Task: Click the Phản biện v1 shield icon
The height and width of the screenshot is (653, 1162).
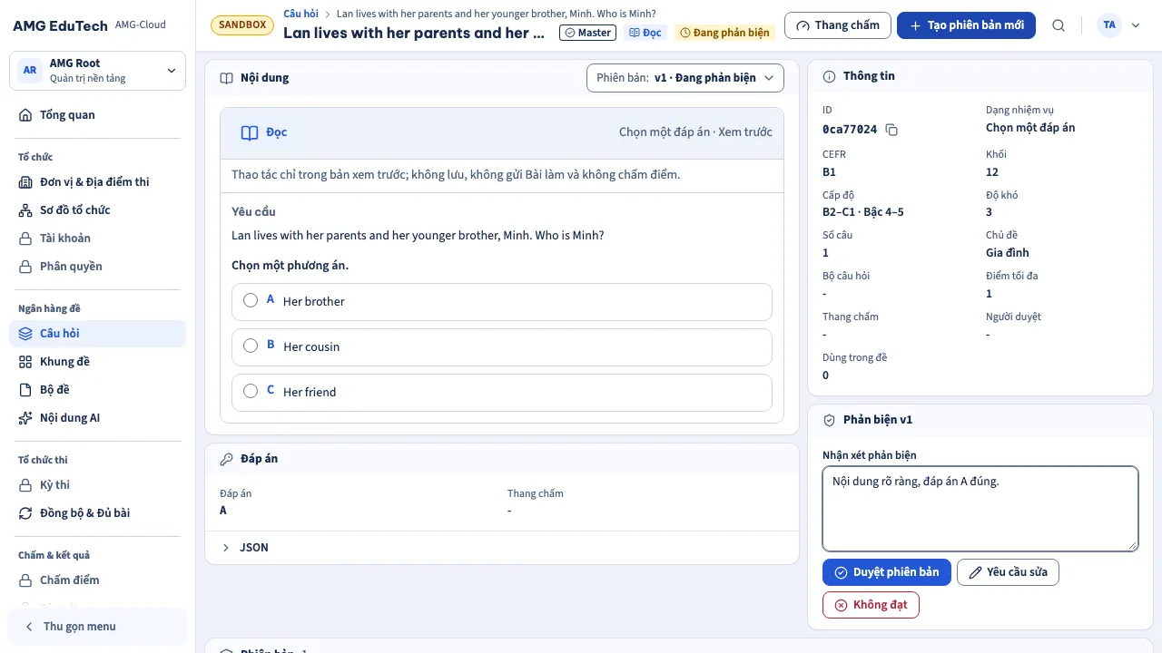Action: (x=829, y=420)
